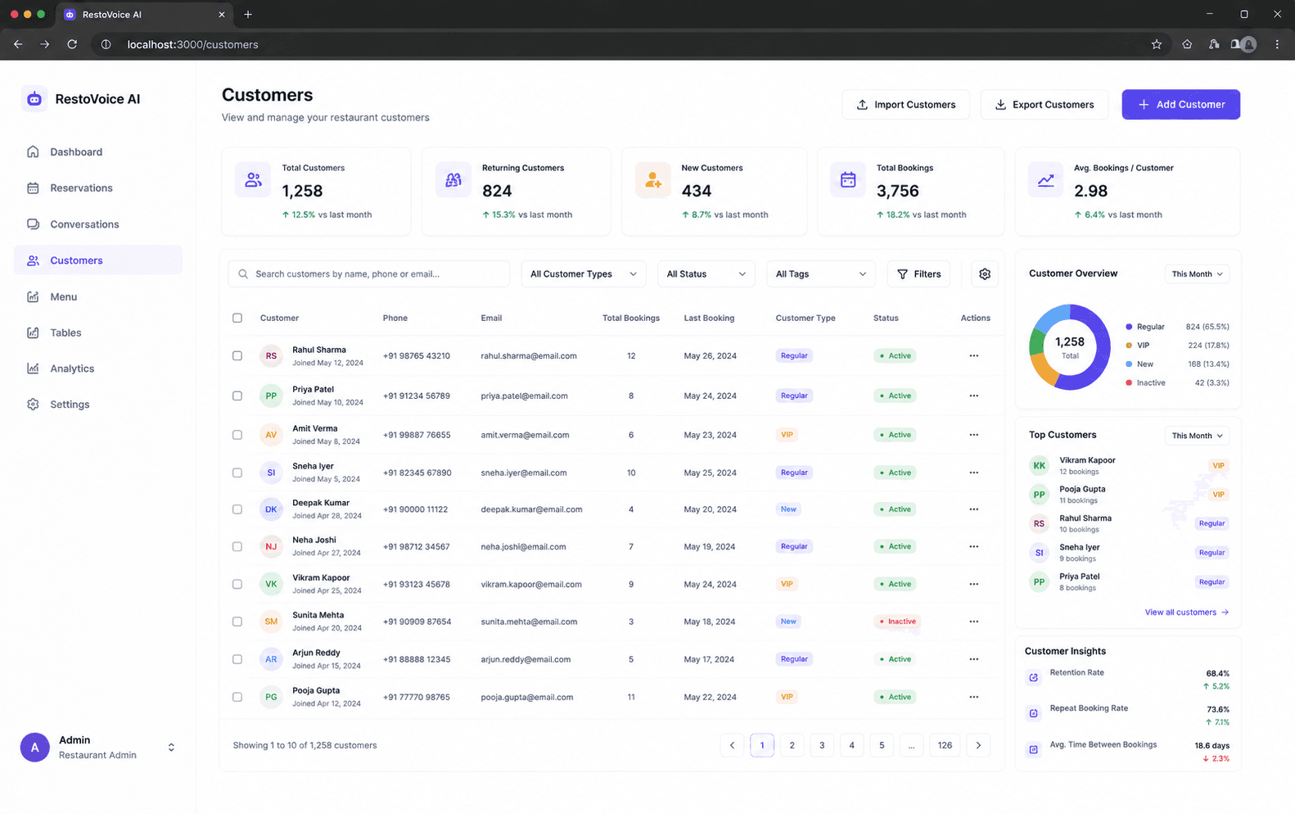This screenshot has height=814, width=1295.
Task: Check the box for Priya Patel
Action: point(237,396)
